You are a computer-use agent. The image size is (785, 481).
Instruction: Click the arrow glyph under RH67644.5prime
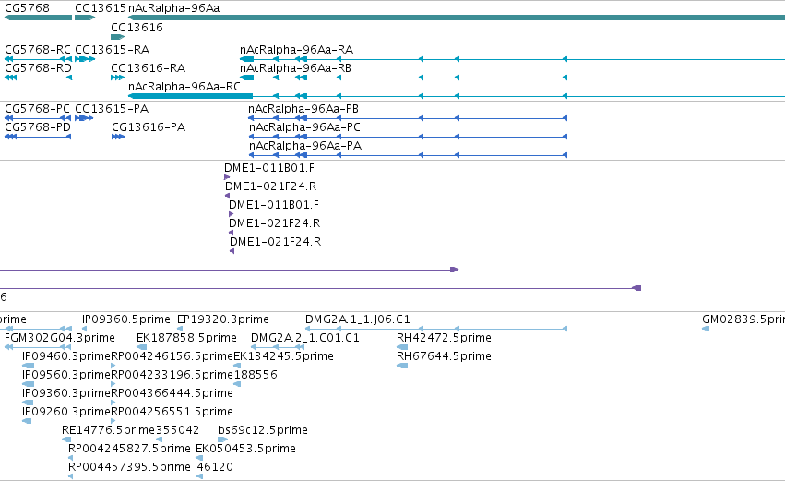[x=402, y=366]
